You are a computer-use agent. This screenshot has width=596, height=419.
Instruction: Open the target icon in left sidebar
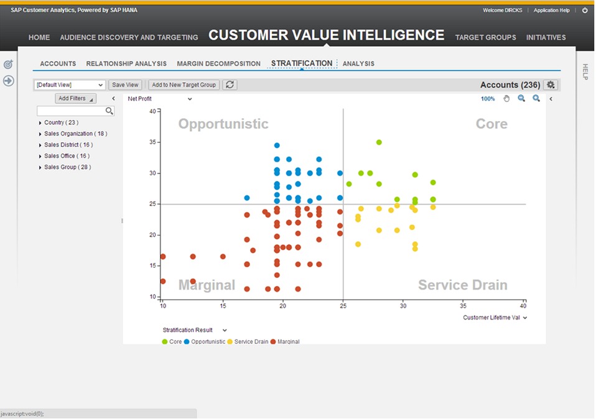(x=8, y=64)
